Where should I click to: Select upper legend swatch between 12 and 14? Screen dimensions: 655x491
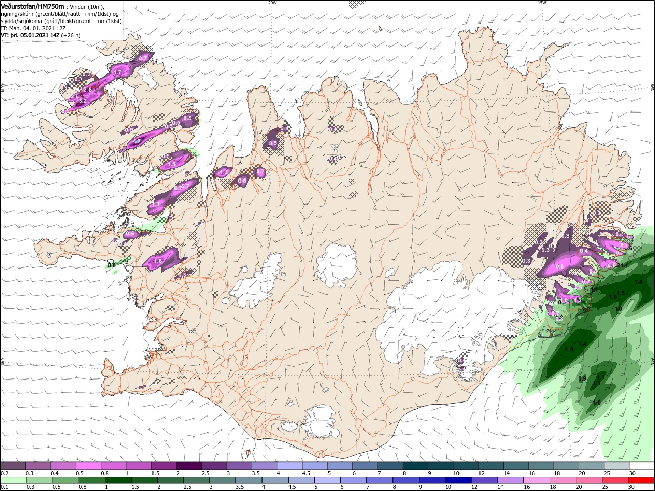point(490,465)
